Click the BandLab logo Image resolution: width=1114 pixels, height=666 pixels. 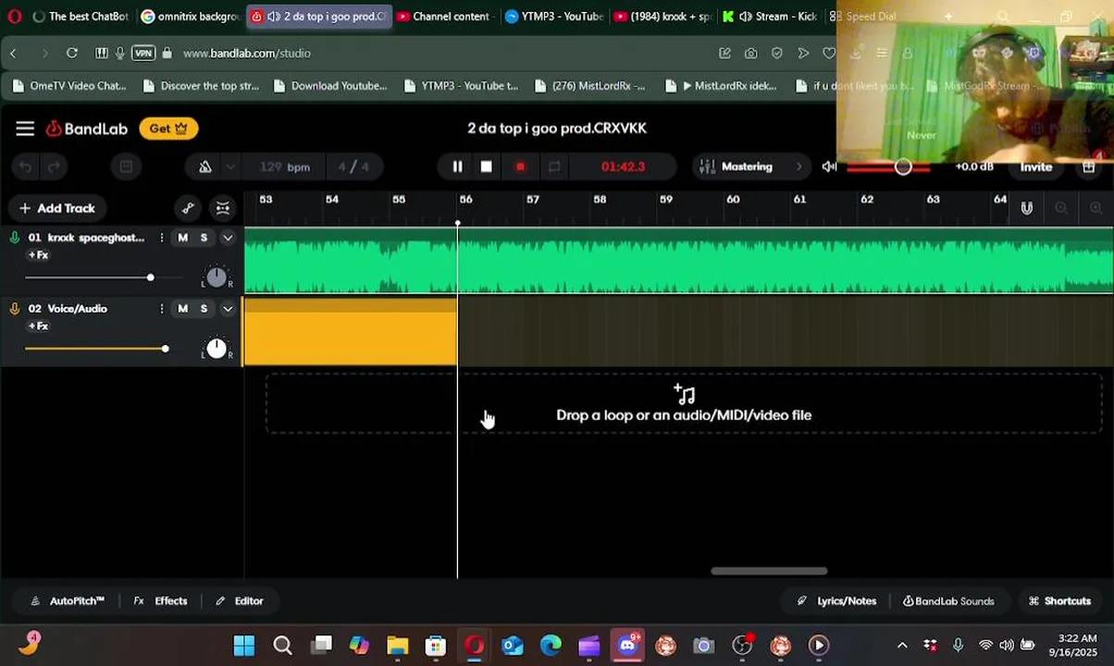tap(87, 129)
